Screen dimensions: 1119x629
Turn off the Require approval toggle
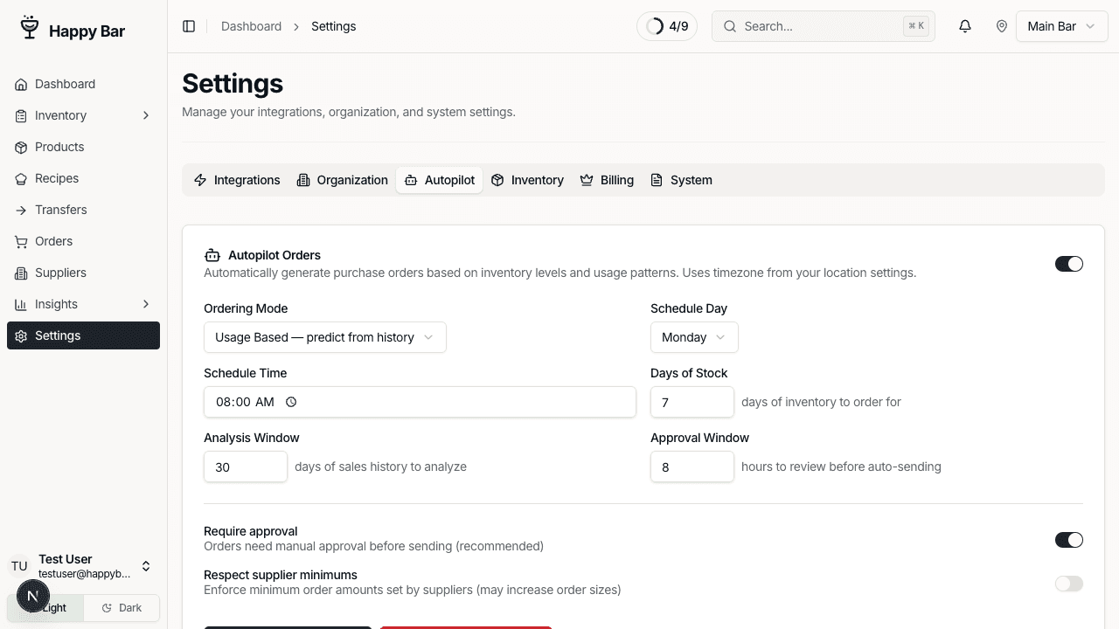(1068, 539)
